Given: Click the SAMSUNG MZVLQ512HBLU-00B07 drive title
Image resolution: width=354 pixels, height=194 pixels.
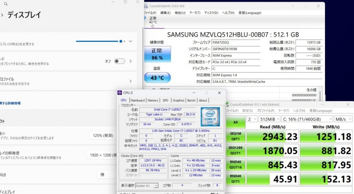Looking at the screenshot, I should 233,35.
